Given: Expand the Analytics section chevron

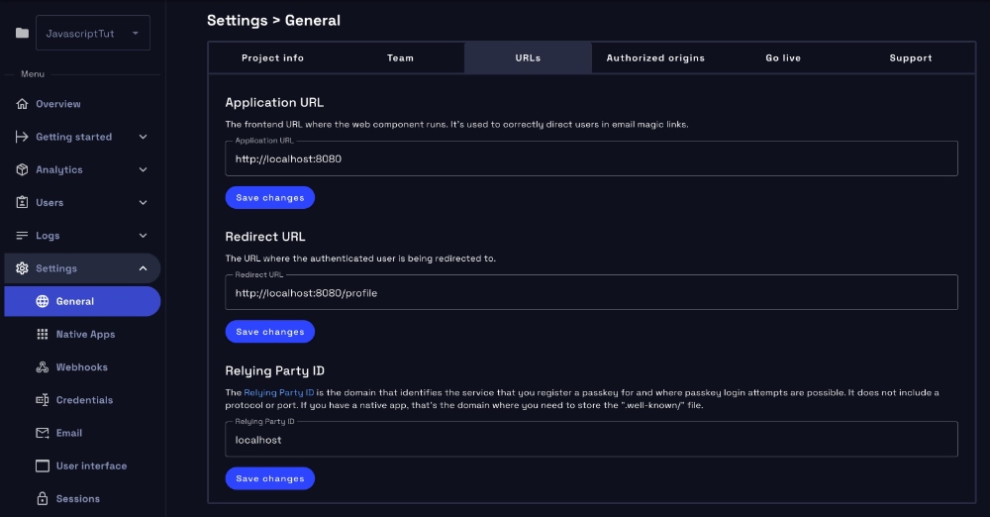Looking at the screenshot, I should pyautogui.click(x=143, y=169).
